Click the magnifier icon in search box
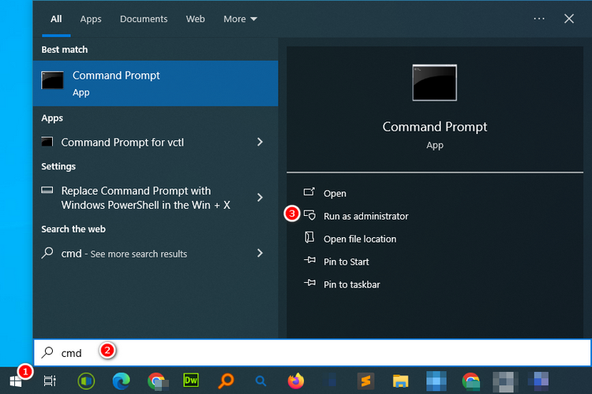The image size is (592, 394). [x=47, y=352]
